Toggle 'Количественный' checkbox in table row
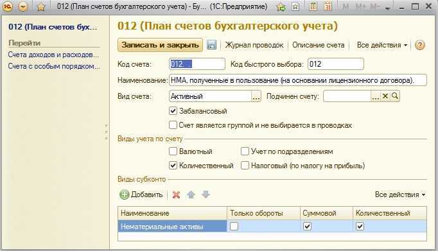The image size is (438, 251). [x=360, y=226]
